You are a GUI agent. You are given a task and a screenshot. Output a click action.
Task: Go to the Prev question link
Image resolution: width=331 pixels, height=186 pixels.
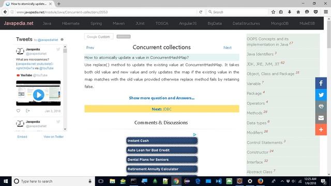90,48
